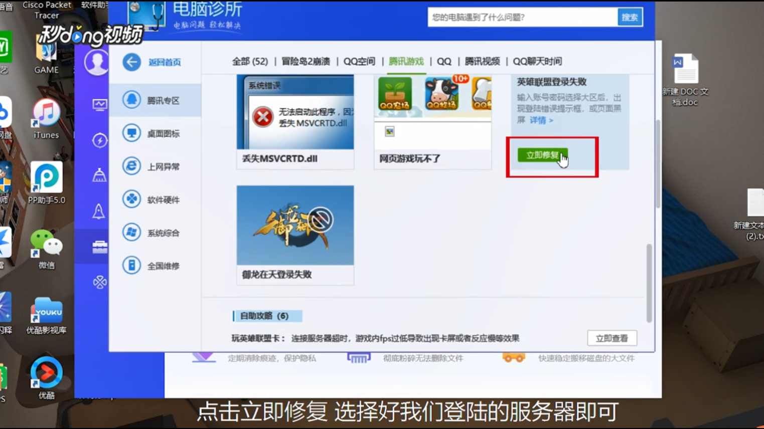Select the 桌面图标 monitor icon
Screen dimensions: 764x429
click(x=131, y=133)
